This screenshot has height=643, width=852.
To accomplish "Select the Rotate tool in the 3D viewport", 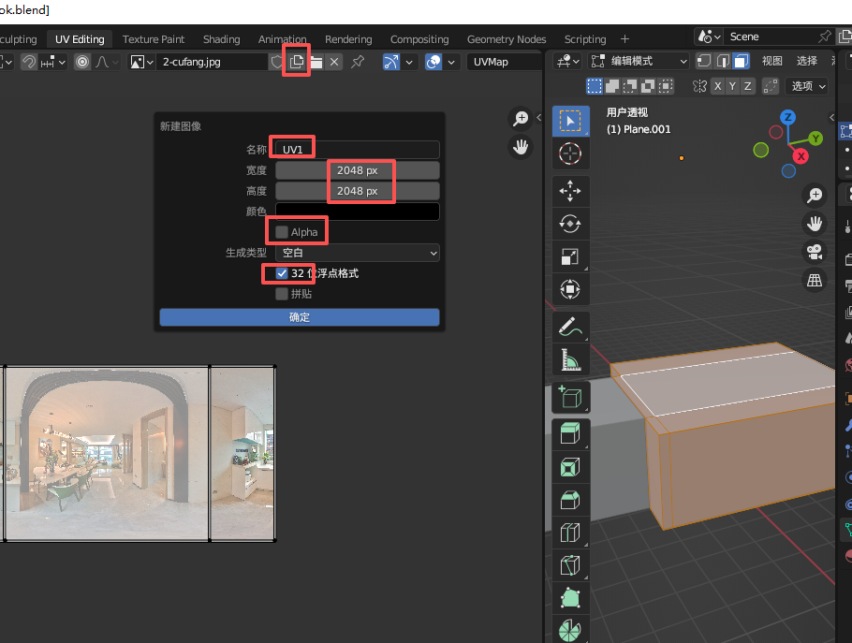I will pyautogui.click(x=569, y=224).
